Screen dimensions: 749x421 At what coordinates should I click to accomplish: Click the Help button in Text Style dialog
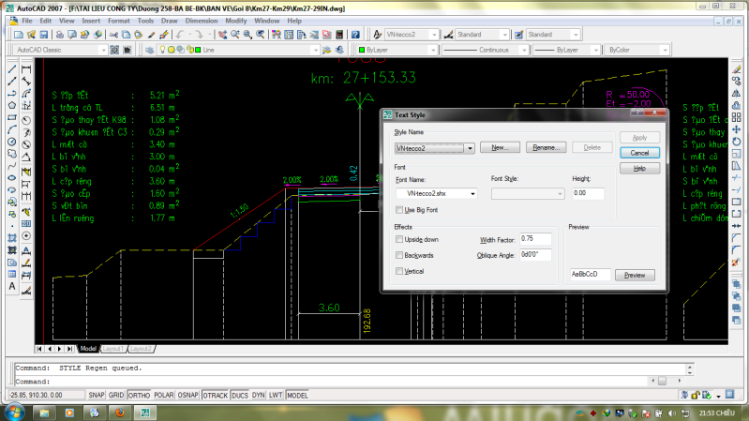[x=639, y=168]
